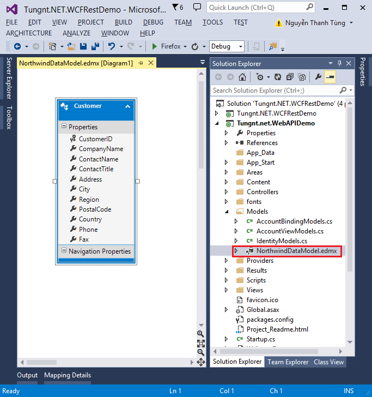Open the ARCHITECTURE menu

pos(29,33)
